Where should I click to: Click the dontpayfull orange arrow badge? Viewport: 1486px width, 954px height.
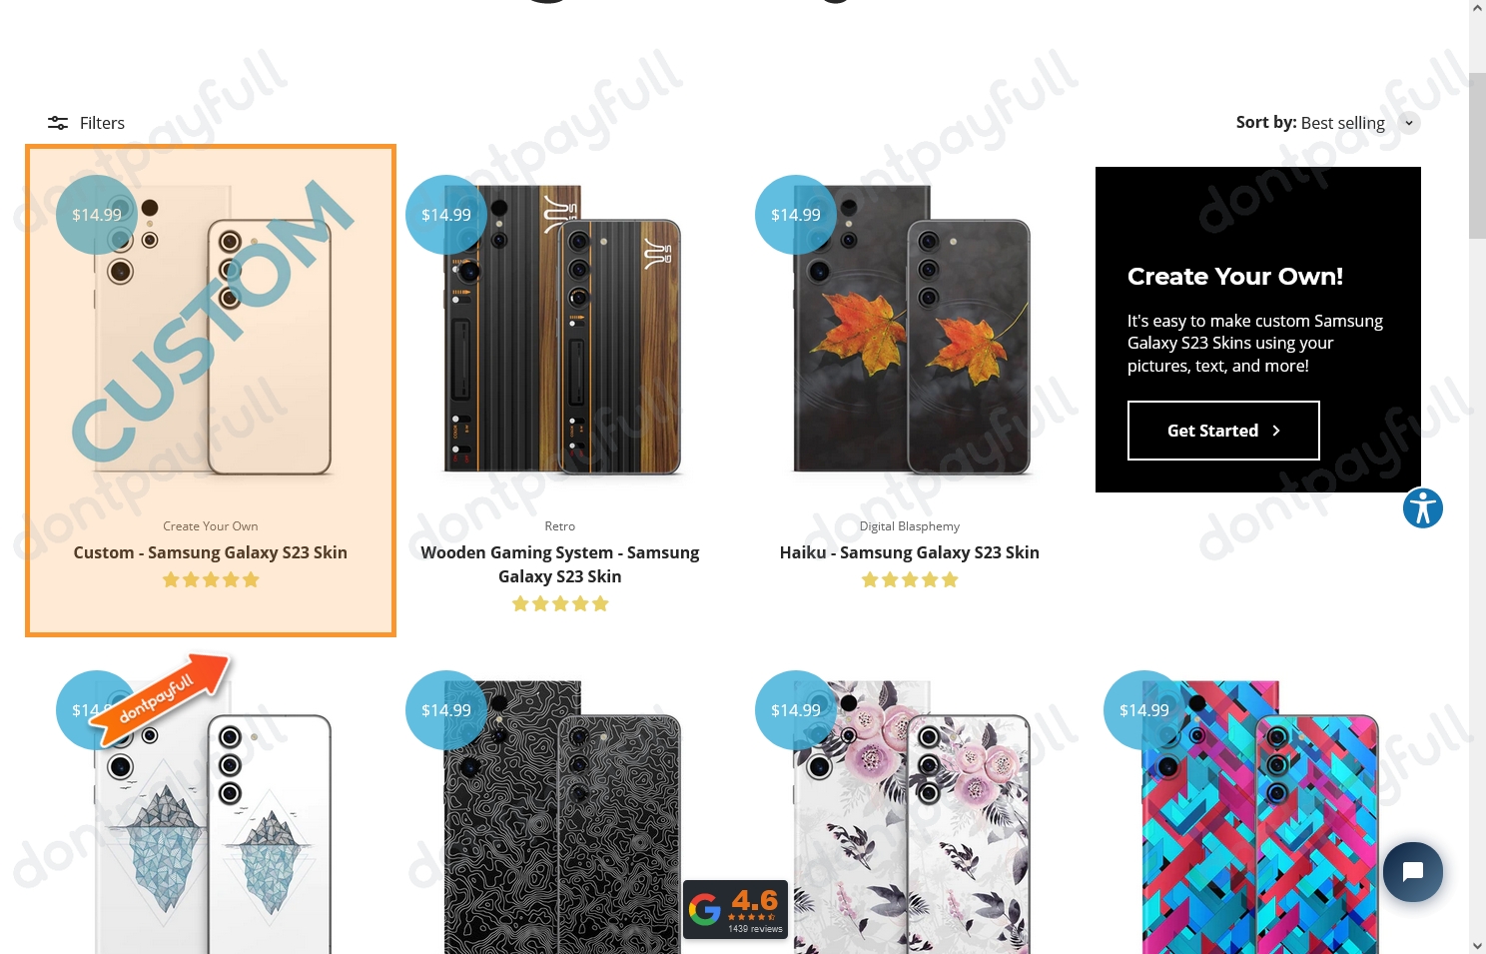coord(162,698)
